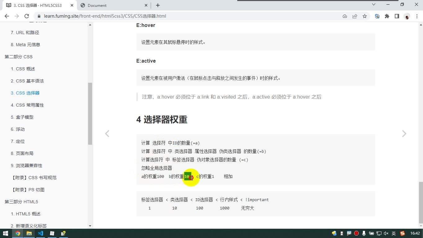Open the Typora icon in the taskbar
Image resolution: width=423 pixels, height=238 pixels.
52,233
